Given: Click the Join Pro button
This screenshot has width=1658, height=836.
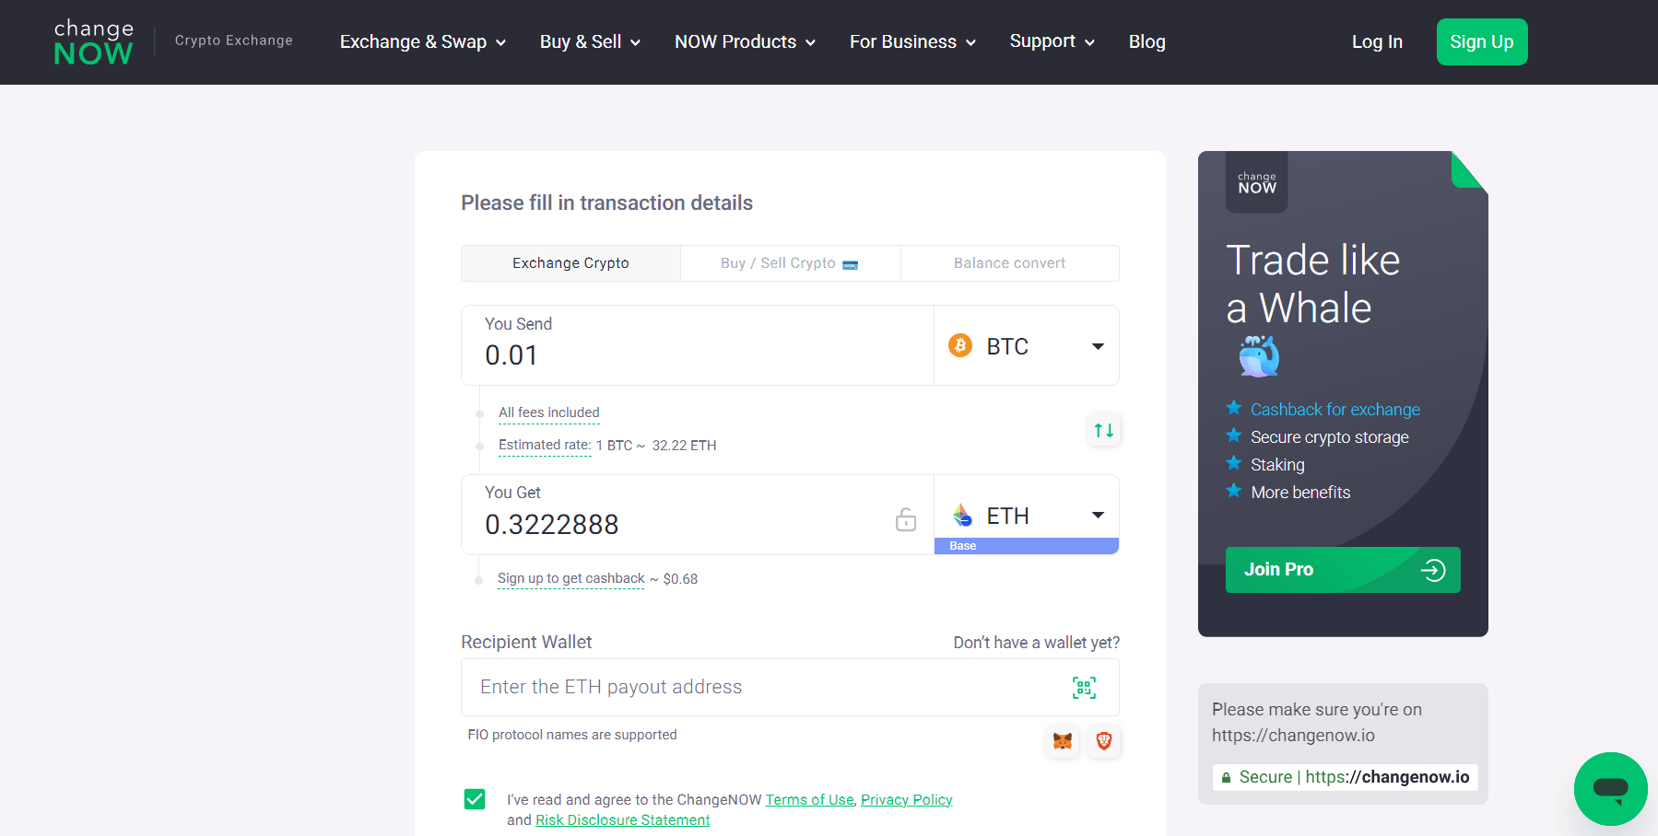Looking at the screenshot, I should pos(1342,570).
